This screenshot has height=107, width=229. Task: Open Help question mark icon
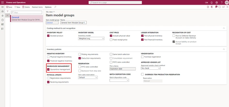click(222, 3)
